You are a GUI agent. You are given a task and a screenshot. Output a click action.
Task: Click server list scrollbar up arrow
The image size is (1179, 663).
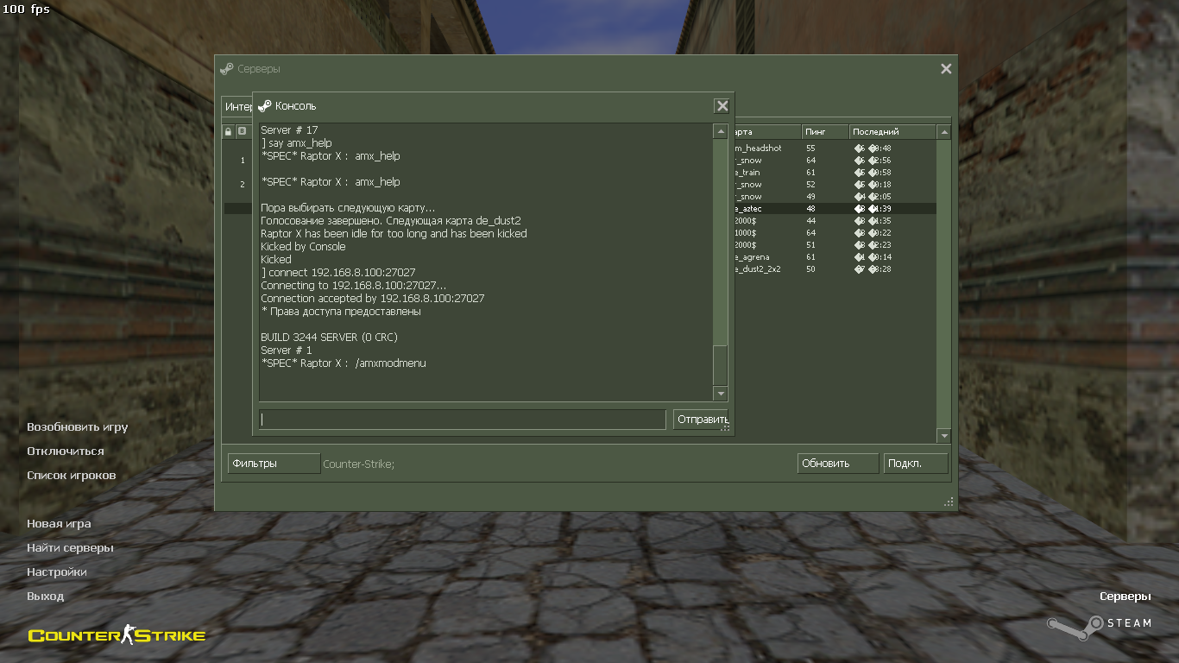tap(943, 132)
